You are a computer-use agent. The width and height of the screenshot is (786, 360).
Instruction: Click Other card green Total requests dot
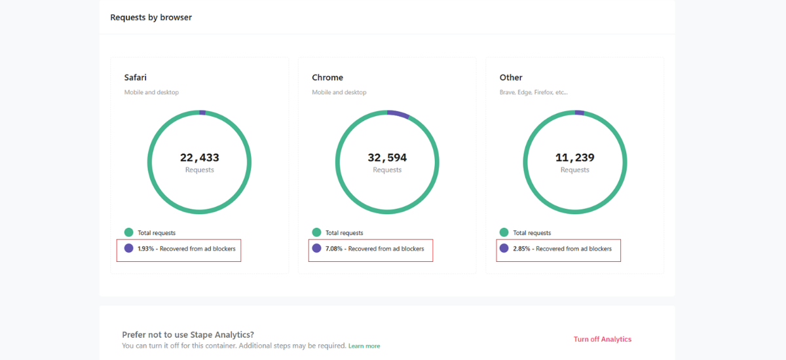[x=504, y=232]
